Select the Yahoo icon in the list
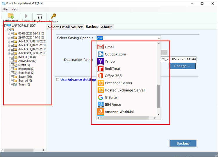Viewport: 218px width, 157px height. [x=101, y=61]
